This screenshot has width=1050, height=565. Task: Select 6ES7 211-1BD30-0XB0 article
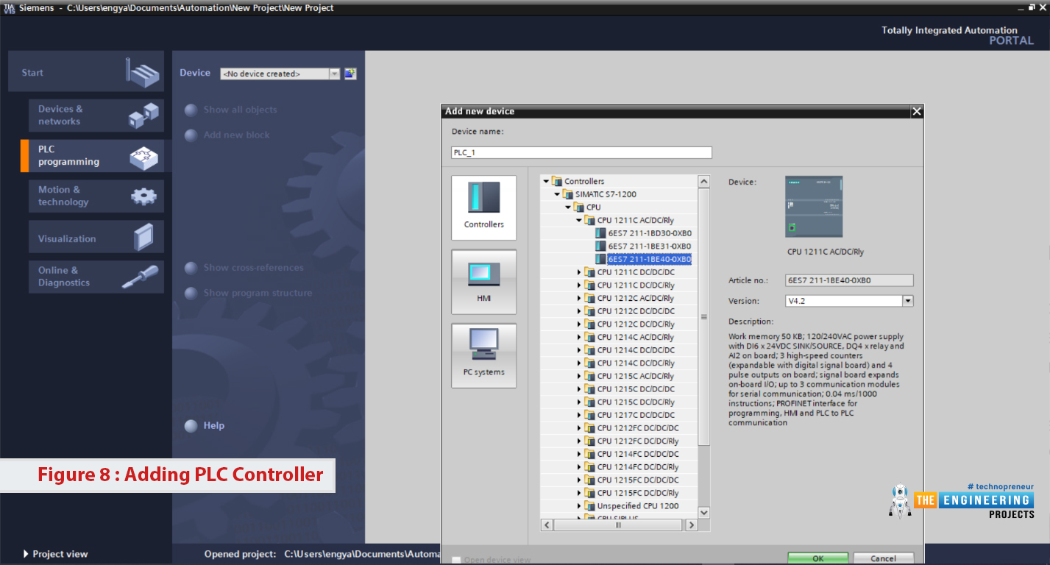[x=649, y=233]
